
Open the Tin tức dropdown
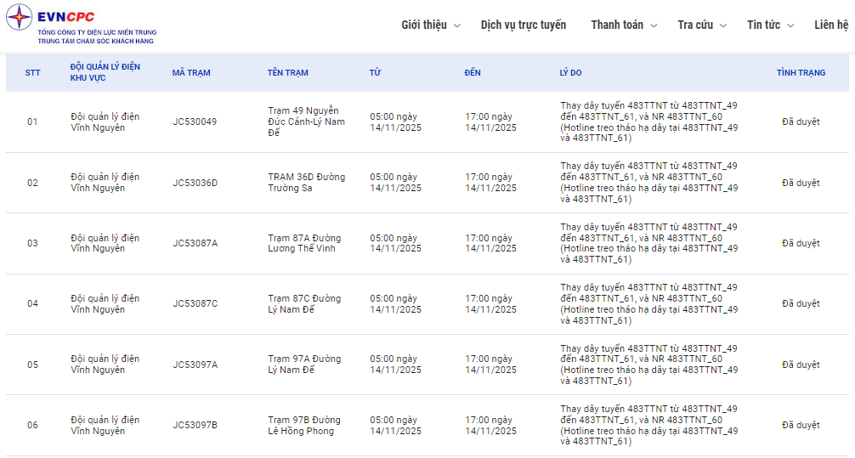pyautogui.click(x=770, y=25)
